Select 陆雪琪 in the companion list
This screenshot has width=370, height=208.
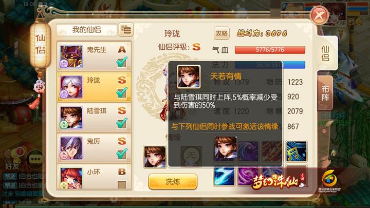94,118
